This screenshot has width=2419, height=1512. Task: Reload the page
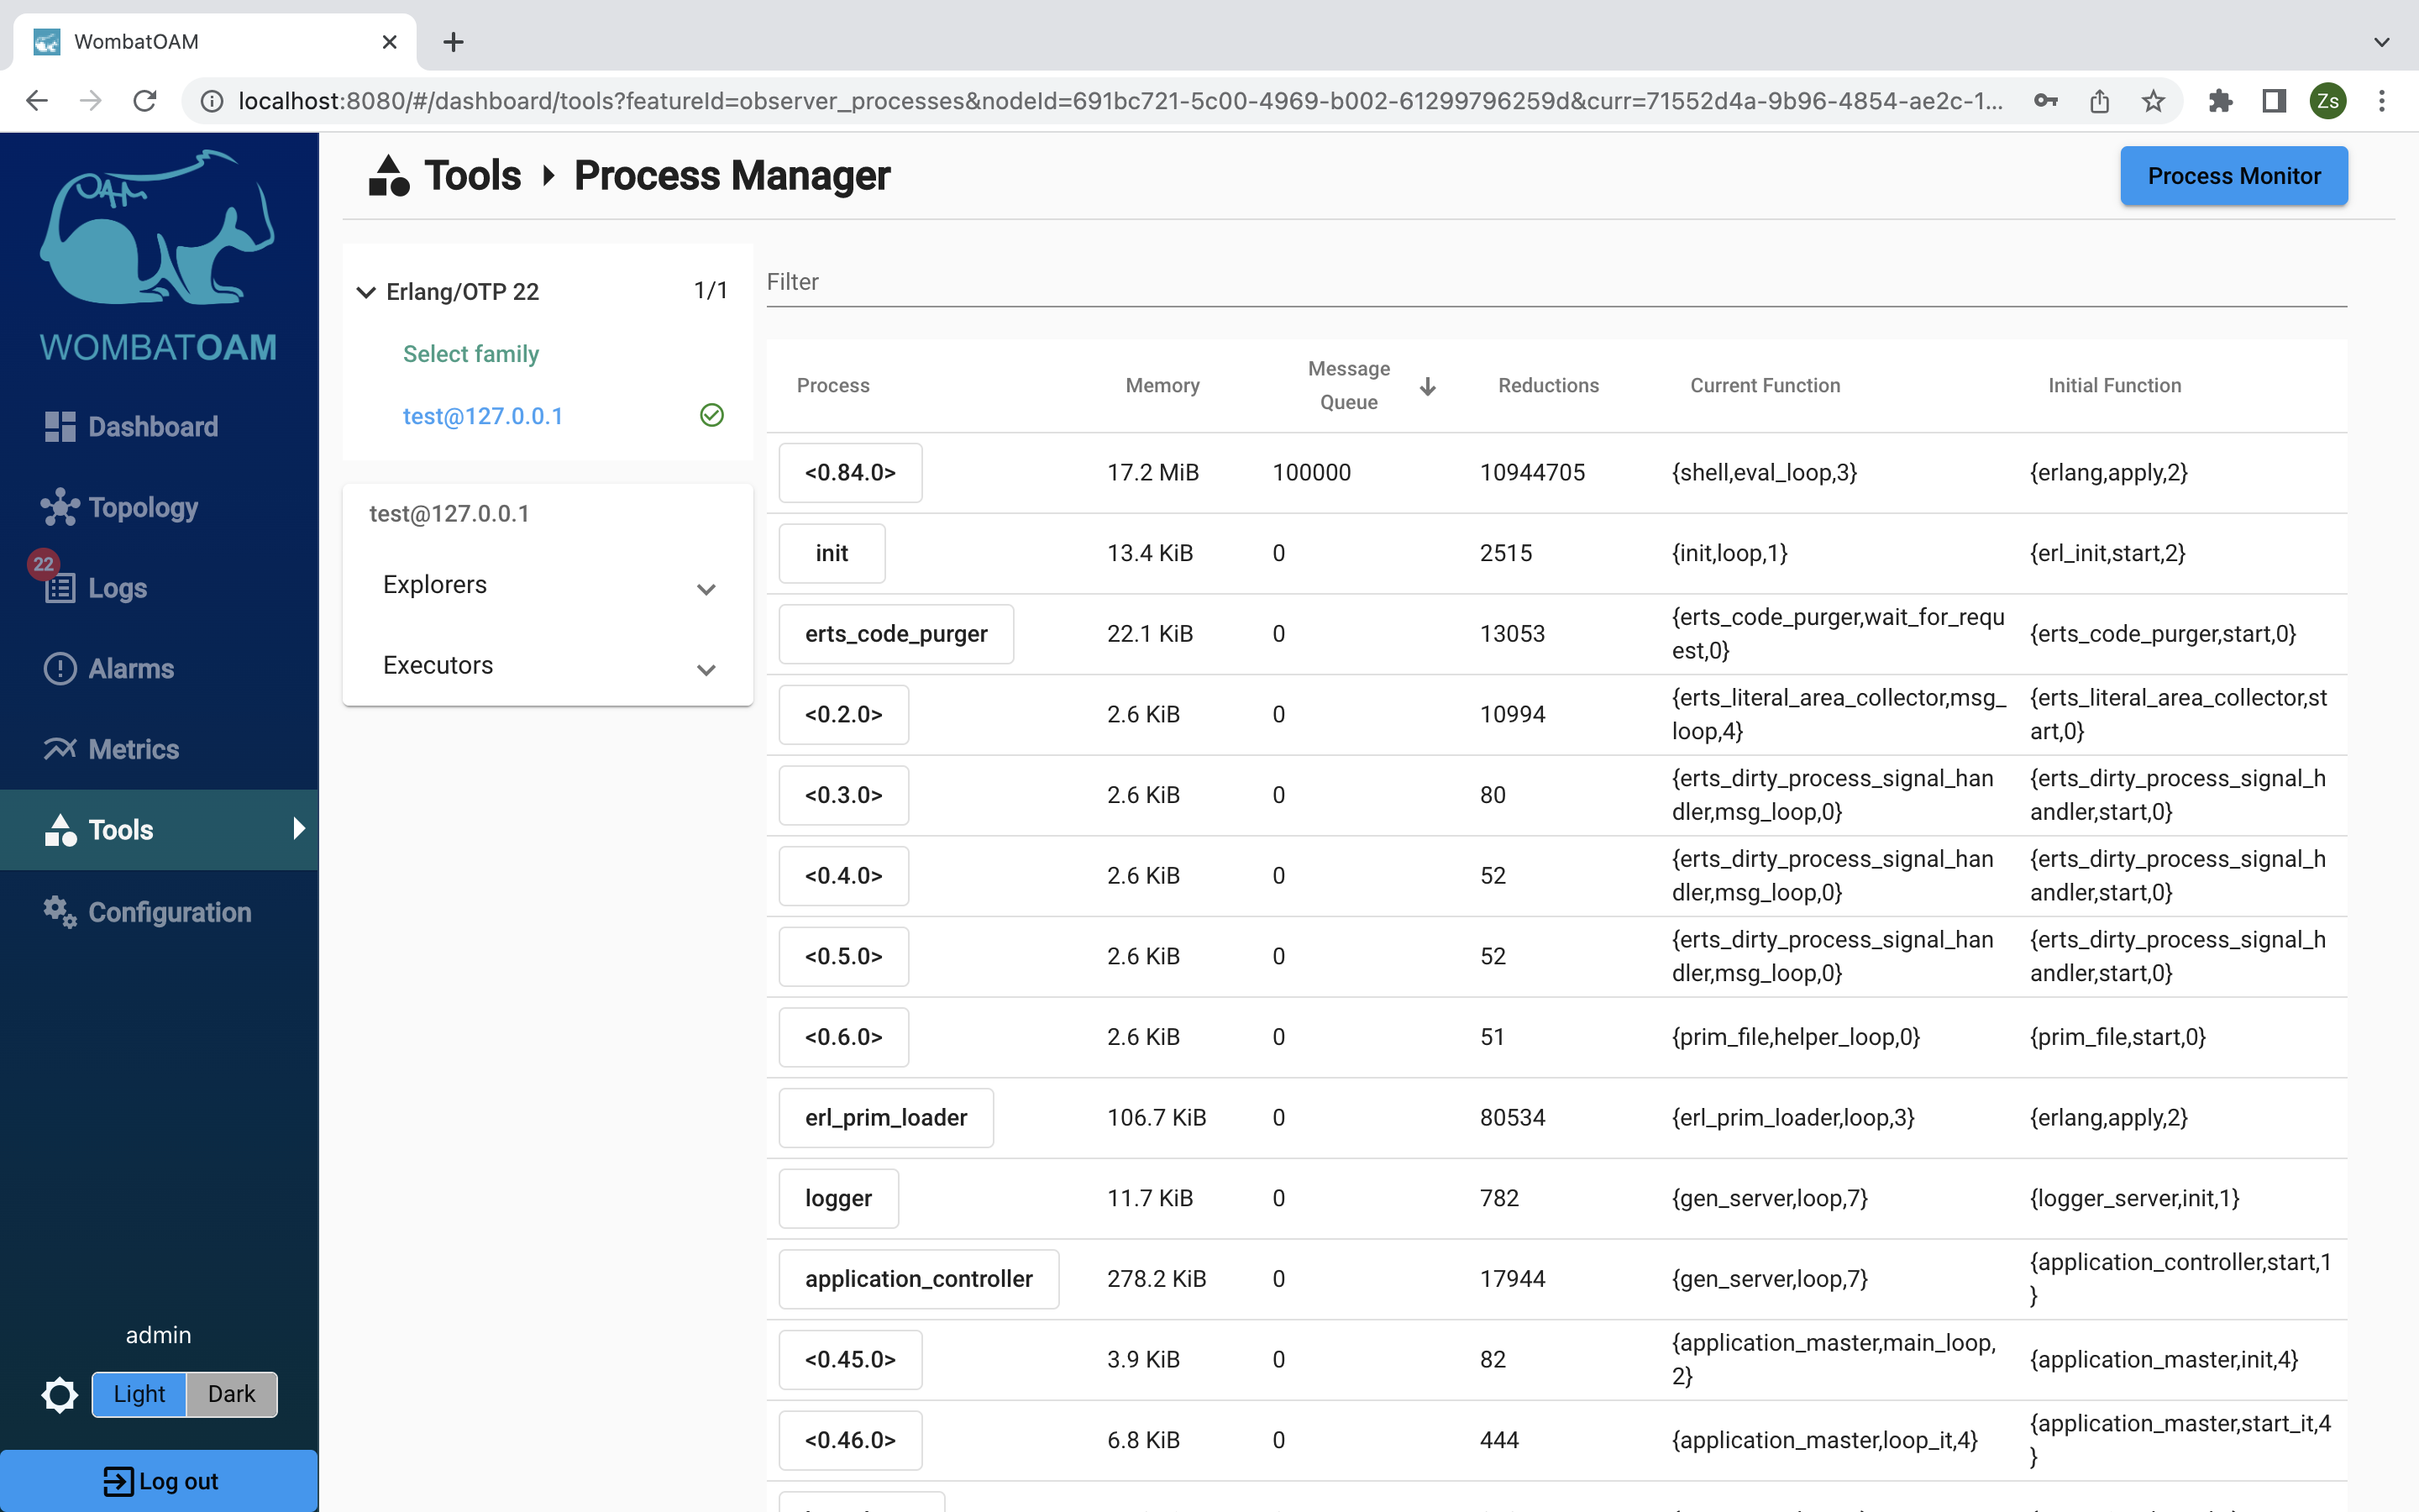coord(145,101)
